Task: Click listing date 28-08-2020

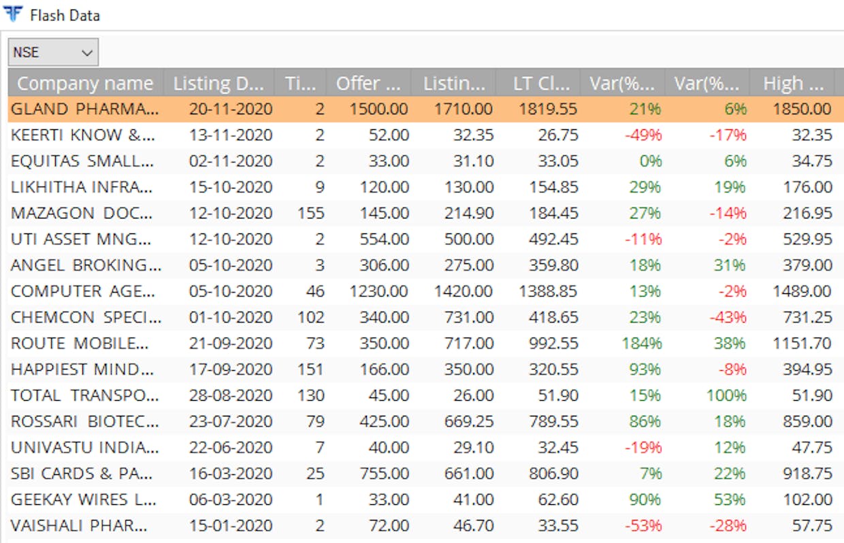Action: pyautogui.click(x=231, y=395)
